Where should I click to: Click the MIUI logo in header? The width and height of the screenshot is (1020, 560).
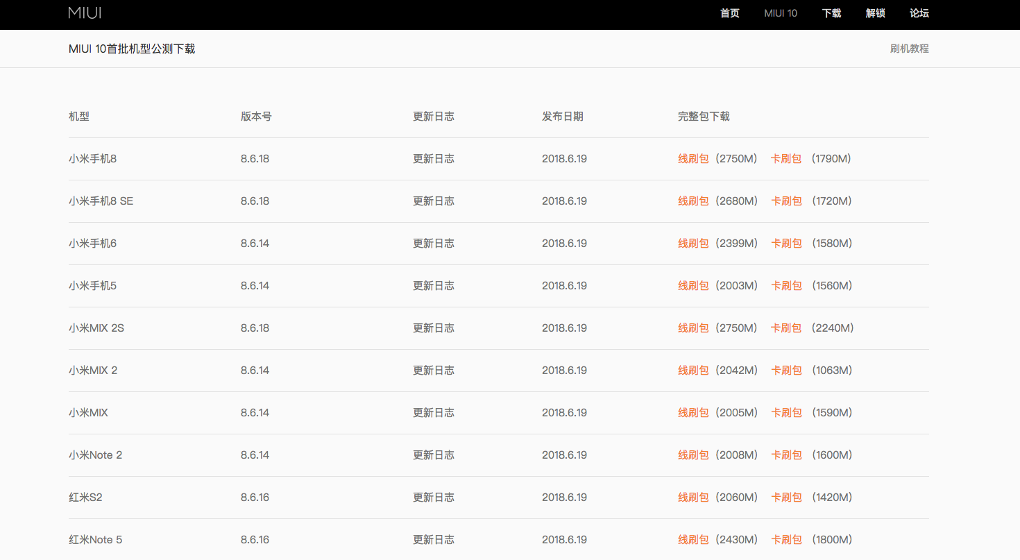(85, 12)
